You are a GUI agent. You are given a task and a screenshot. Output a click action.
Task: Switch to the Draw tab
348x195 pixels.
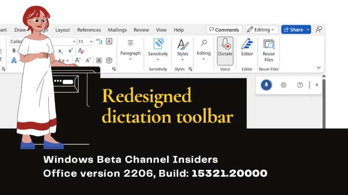point(20,30)
